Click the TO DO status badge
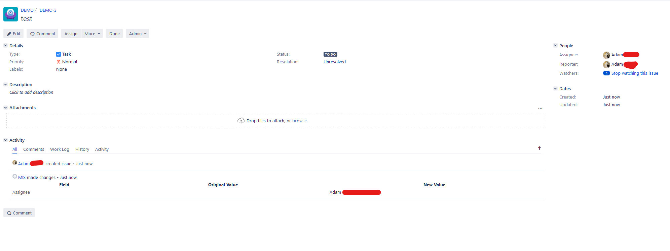The width and height of the screenshot is (670, 251). [x=330, y=54]
